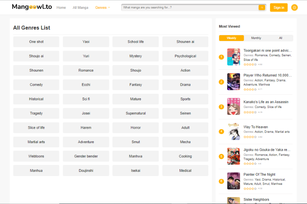Open the Doujinshi genre
The height and width of the screenshot is (204, 307).
pyautogui.click(x=86, y=171)
